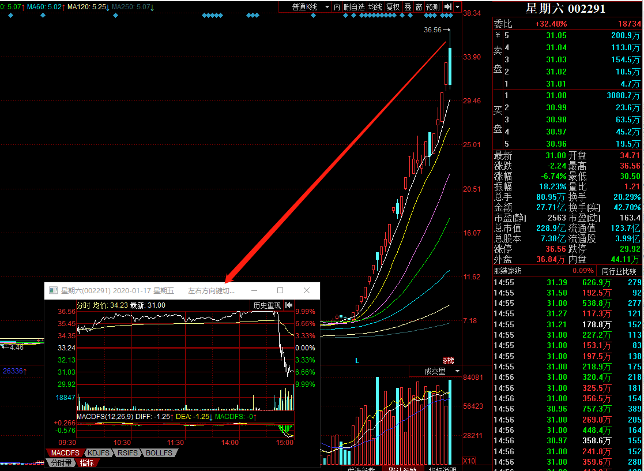Click 删自选 to remove from watchlist
644x471 pixels.
[354, 7]
